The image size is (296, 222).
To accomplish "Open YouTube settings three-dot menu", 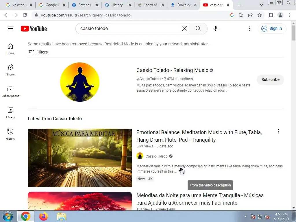I will (249, 29).
